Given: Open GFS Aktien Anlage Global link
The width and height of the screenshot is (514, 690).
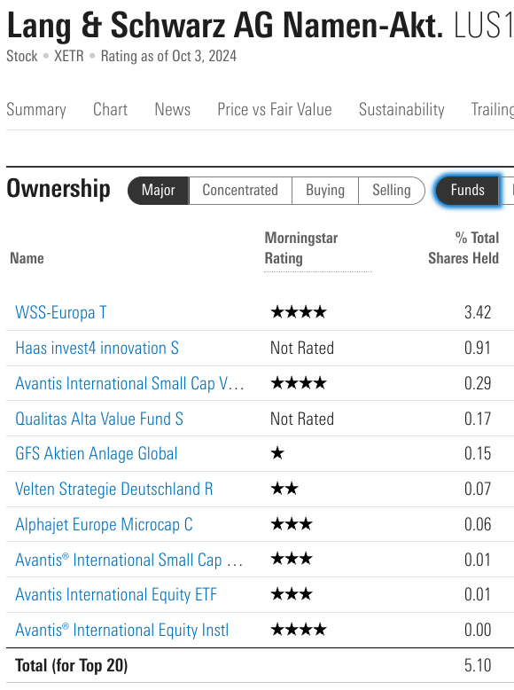Looking at the screenshot, I should tap(97, 454).
